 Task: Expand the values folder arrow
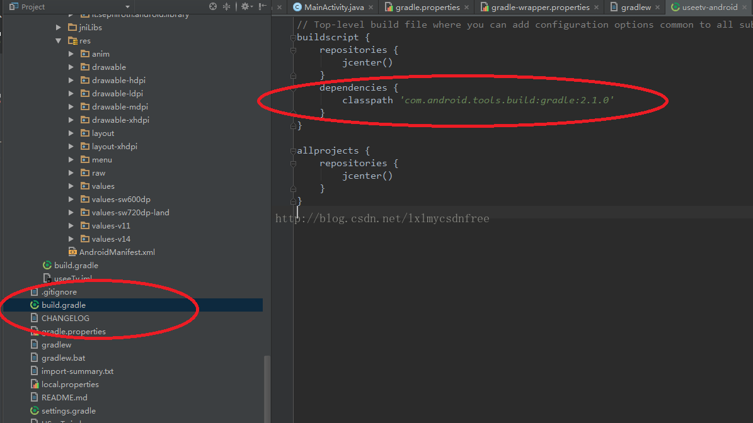tap(71, 186)
